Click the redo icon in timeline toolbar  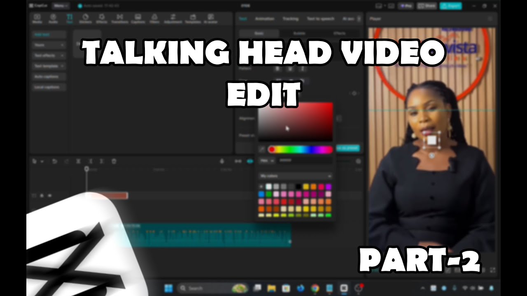coord(66,162)
